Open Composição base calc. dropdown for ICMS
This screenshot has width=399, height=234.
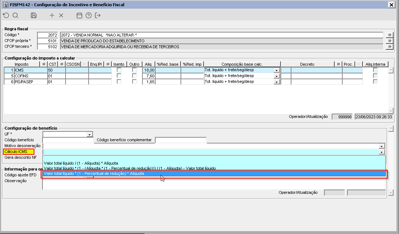(x=277, y=70)
